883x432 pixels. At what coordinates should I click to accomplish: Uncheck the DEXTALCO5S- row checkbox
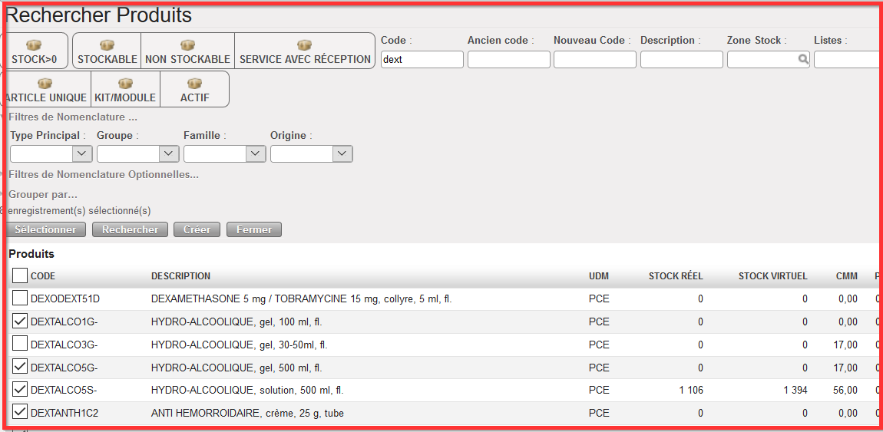click(20, 389)
